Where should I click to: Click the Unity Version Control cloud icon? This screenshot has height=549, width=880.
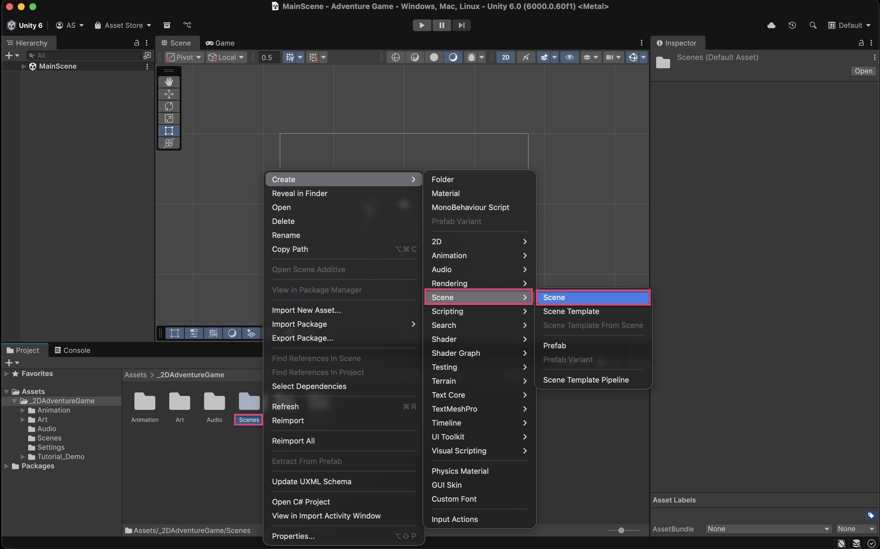(x=771, y=25)
